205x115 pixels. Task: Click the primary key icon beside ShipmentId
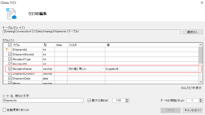tap(7, 49)
